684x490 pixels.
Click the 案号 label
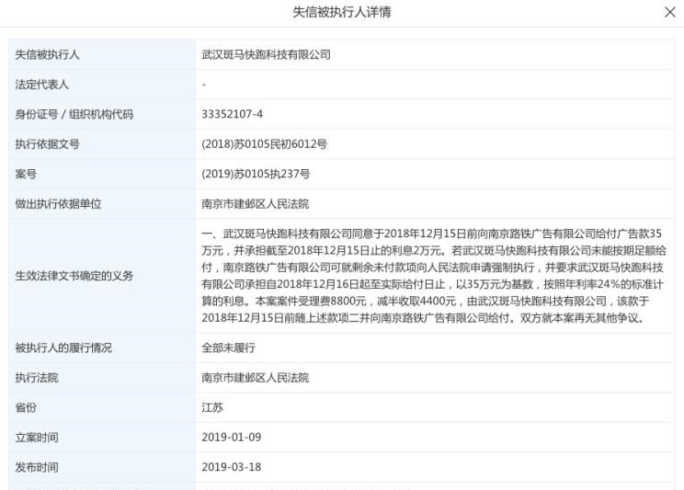(26, 174)
